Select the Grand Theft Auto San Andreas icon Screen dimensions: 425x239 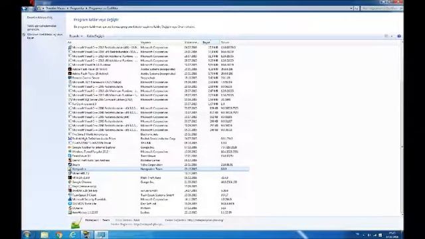point(70,160)
